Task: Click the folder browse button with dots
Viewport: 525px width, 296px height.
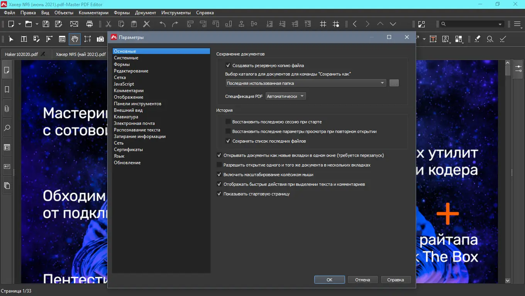Action: [x=394, y=83]
